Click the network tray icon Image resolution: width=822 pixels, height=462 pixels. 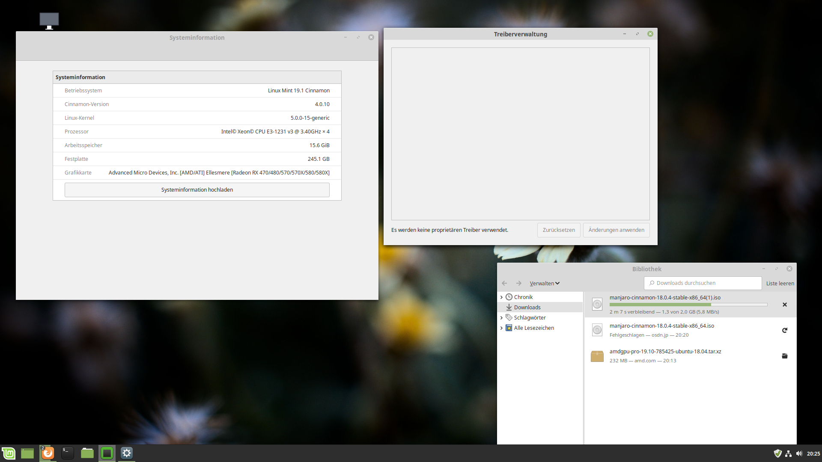click(x=788, y=453)
